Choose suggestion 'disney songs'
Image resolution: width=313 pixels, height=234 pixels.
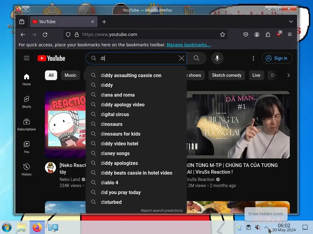tap(136, 153)
